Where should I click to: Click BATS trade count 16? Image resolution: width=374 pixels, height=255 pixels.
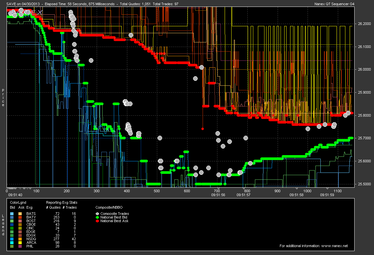(74, 214)
